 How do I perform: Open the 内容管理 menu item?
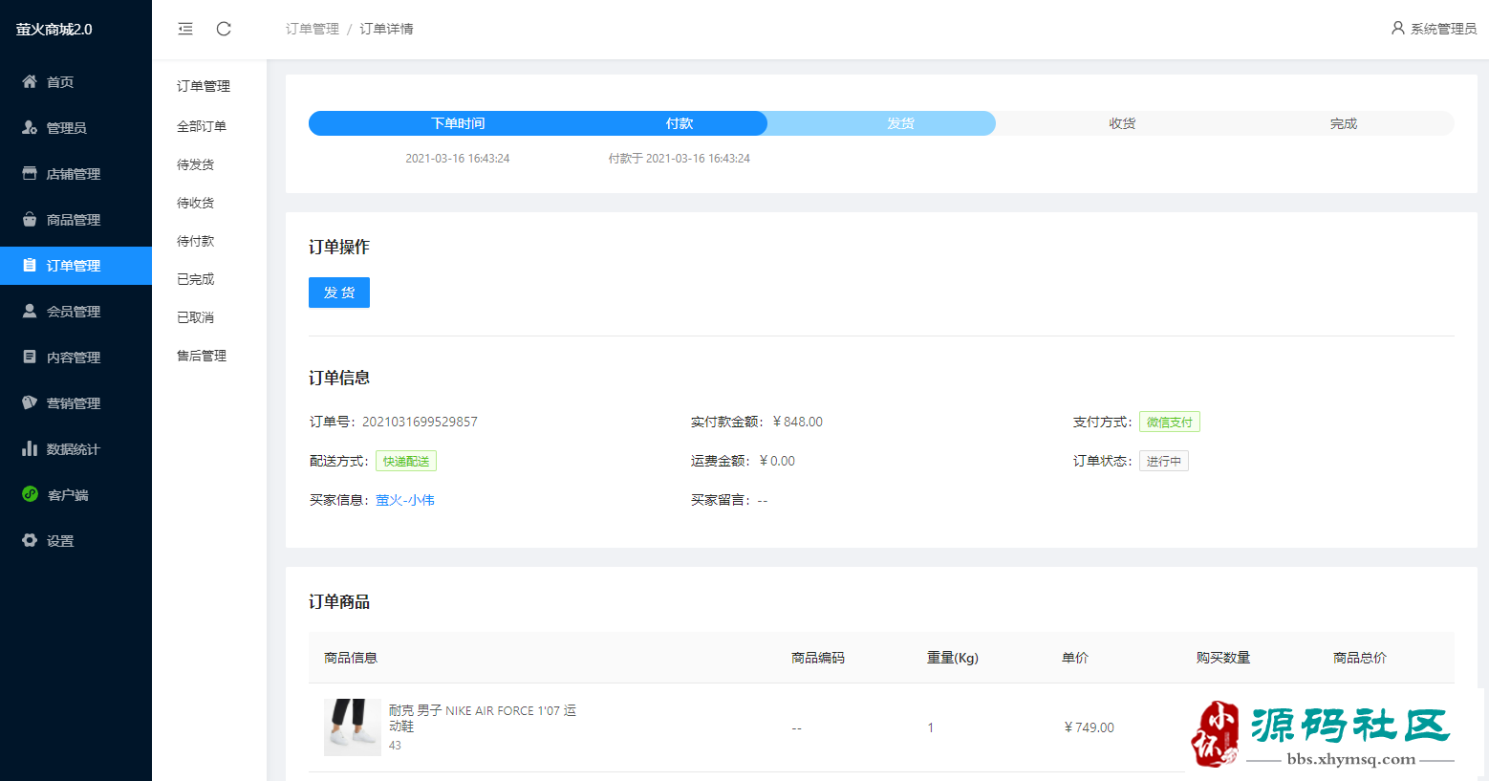click(x=76, y=358)
